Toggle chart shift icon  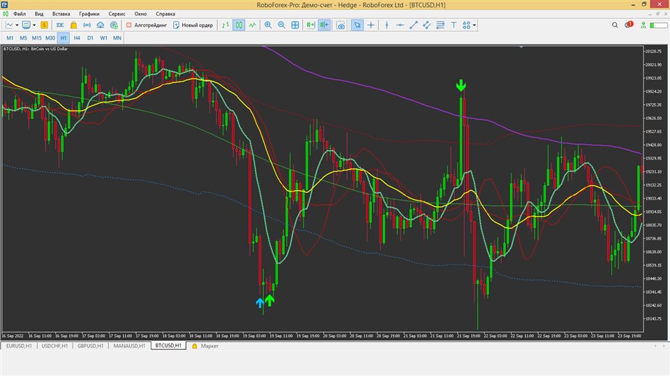pos(325,25)
